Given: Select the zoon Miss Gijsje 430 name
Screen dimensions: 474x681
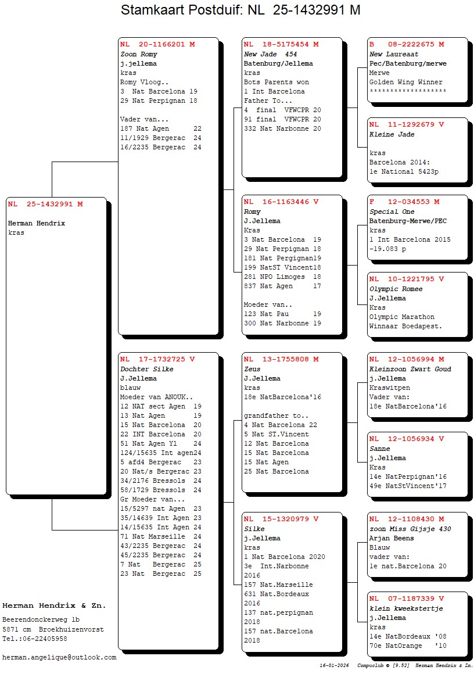Looking at the screenshot, I should click(410, 529).
